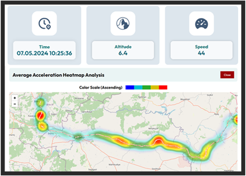Click the Time value 07.05.2024 10:25:36
Screen dimensions: 246x176
click(44, 53)
